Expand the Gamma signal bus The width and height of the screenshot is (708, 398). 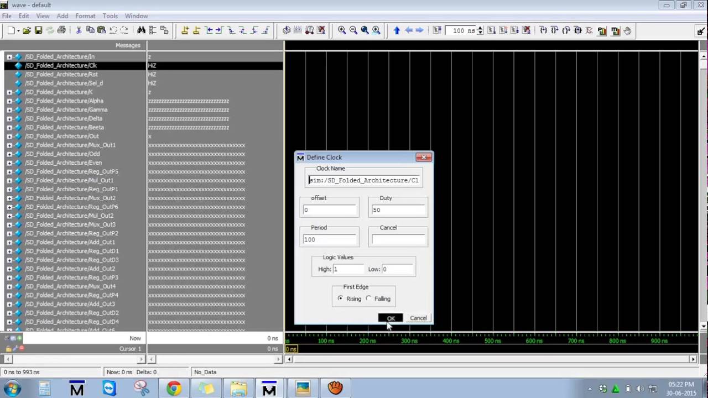click(9, 109)
